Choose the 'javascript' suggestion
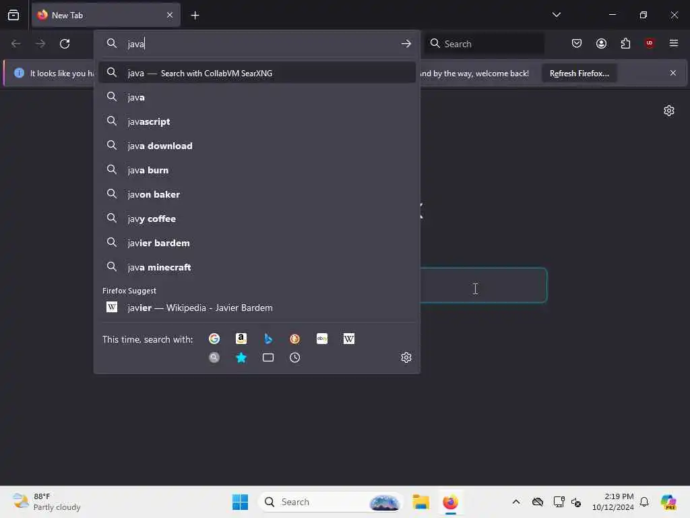 click(257, 121)
